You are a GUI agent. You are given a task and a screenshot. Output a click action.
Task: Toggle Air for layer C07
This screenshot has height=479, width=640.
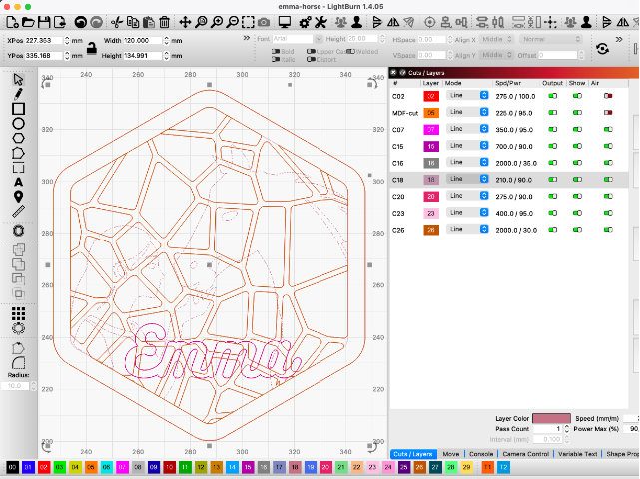[x=608, y=130]
